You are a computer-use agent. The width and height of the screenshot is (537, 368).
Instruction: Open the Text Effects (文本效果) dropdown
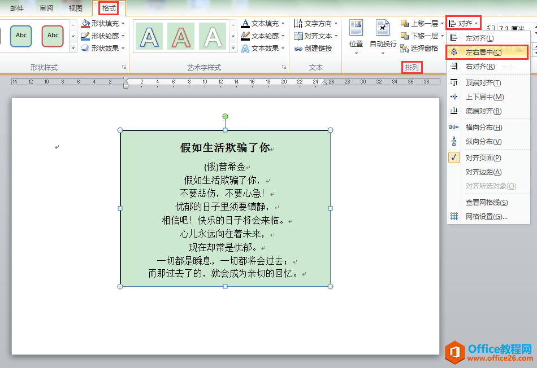coord(282,49)
